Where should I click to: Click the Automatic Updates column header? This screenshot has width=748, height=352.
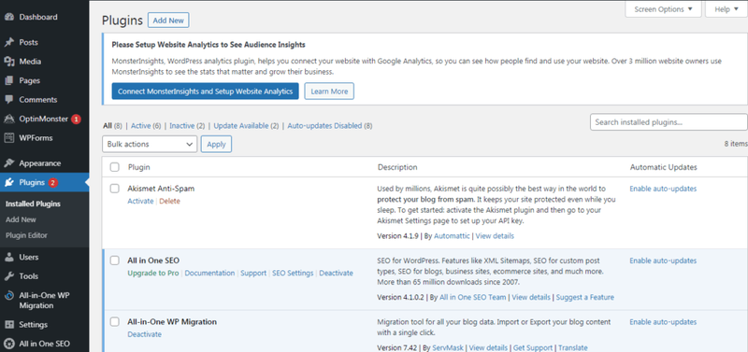click(x=664, y=167)
